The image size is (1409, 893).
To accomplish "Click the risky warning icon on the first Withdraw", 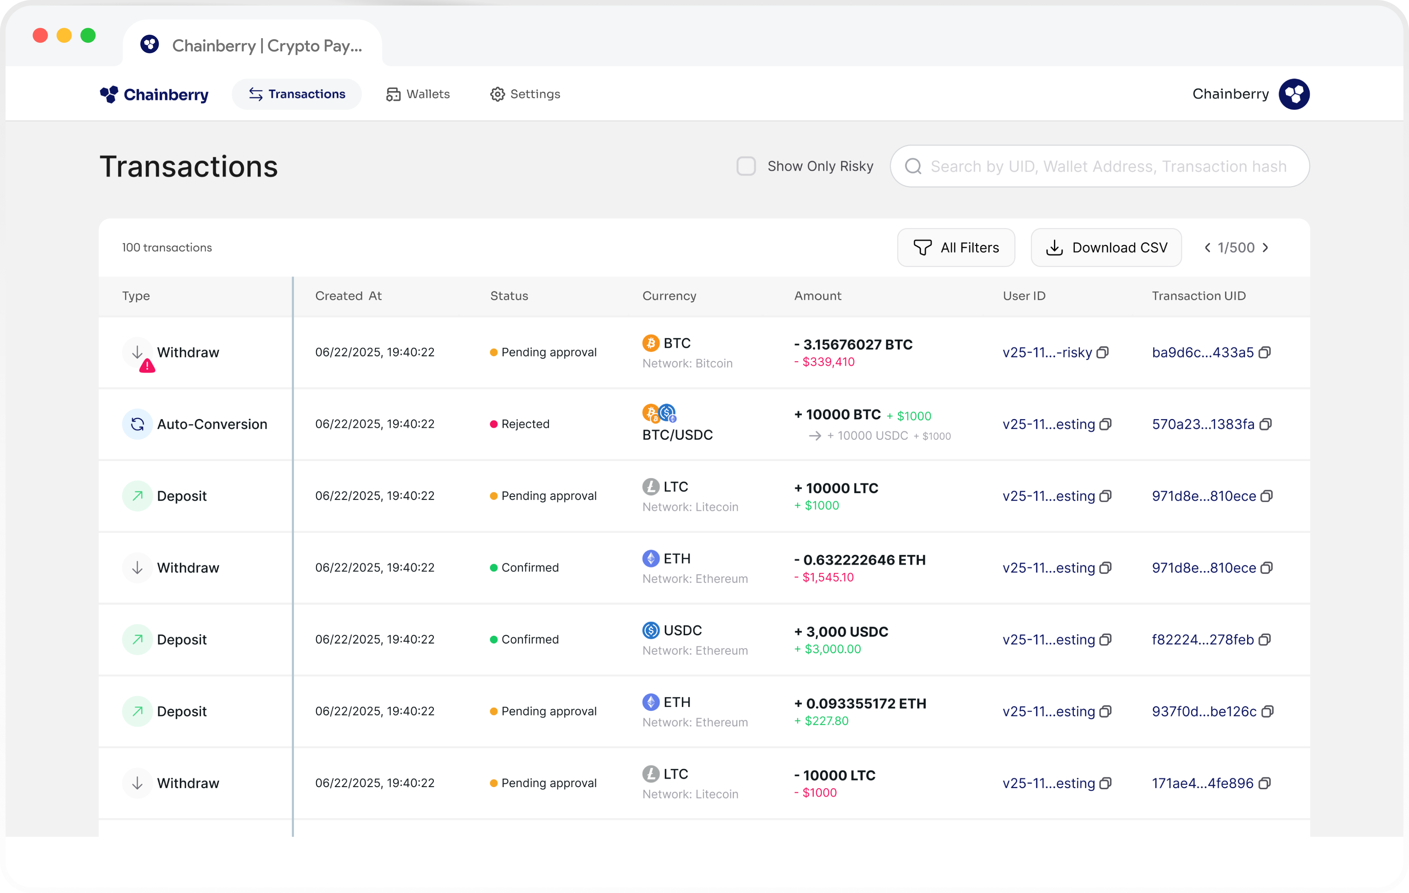I will click(147, 367).
